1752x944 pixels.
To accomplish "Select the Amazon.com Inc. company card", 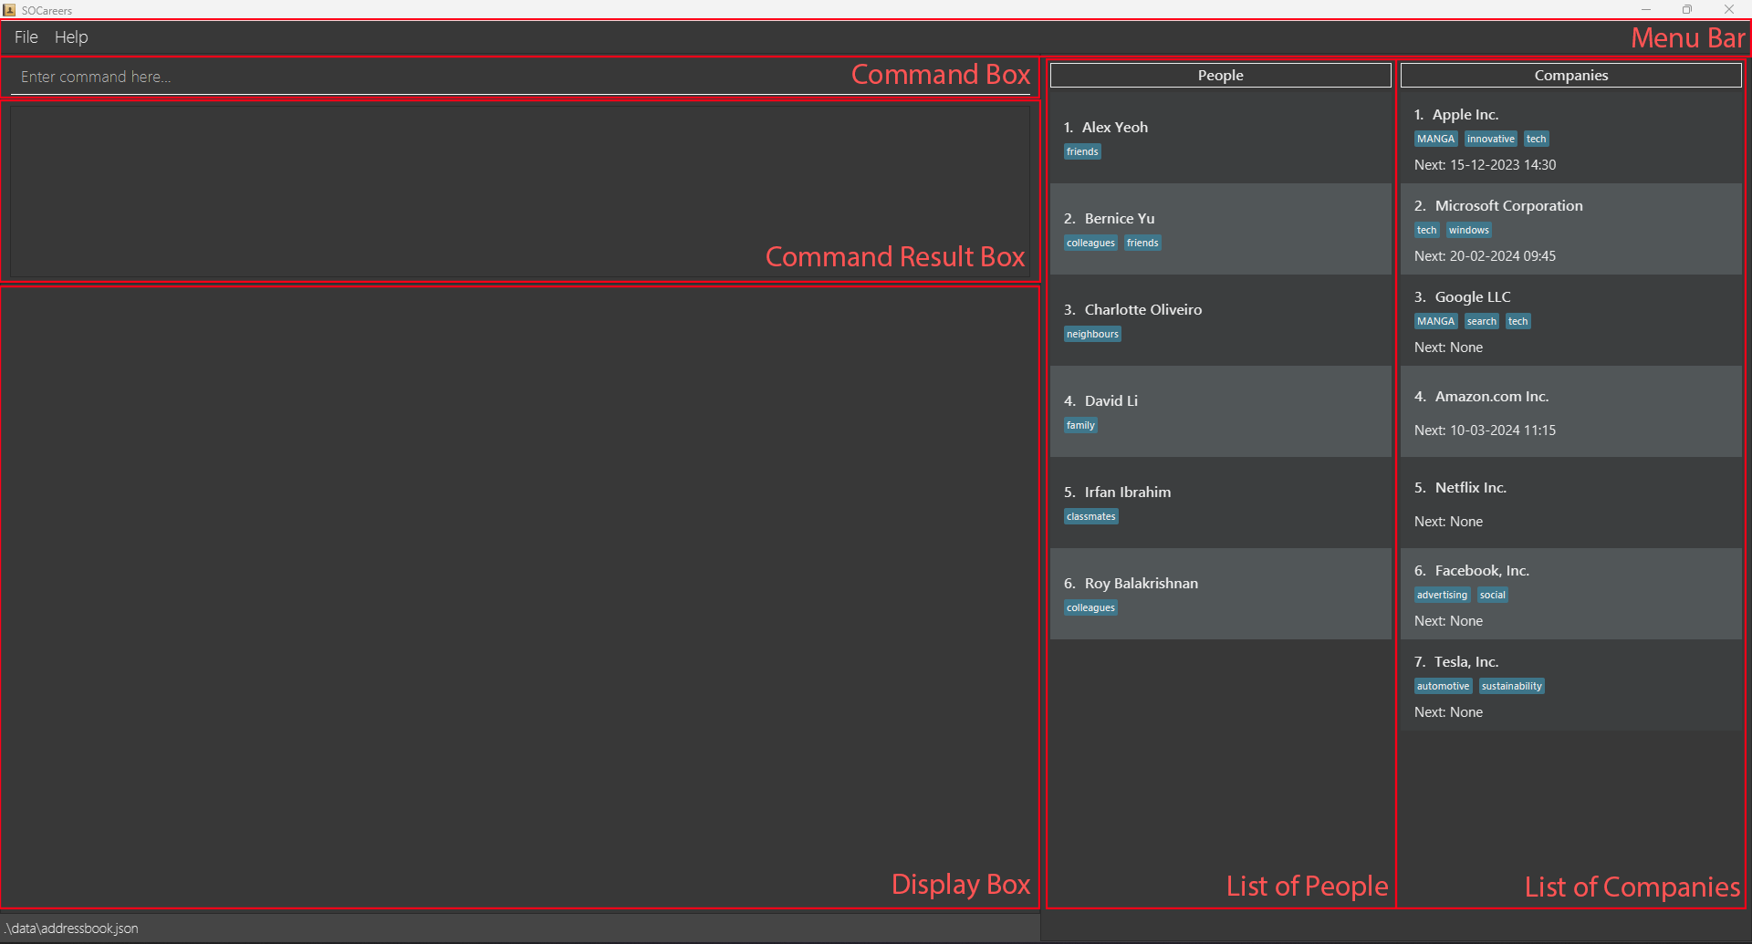I will 1570,410.
